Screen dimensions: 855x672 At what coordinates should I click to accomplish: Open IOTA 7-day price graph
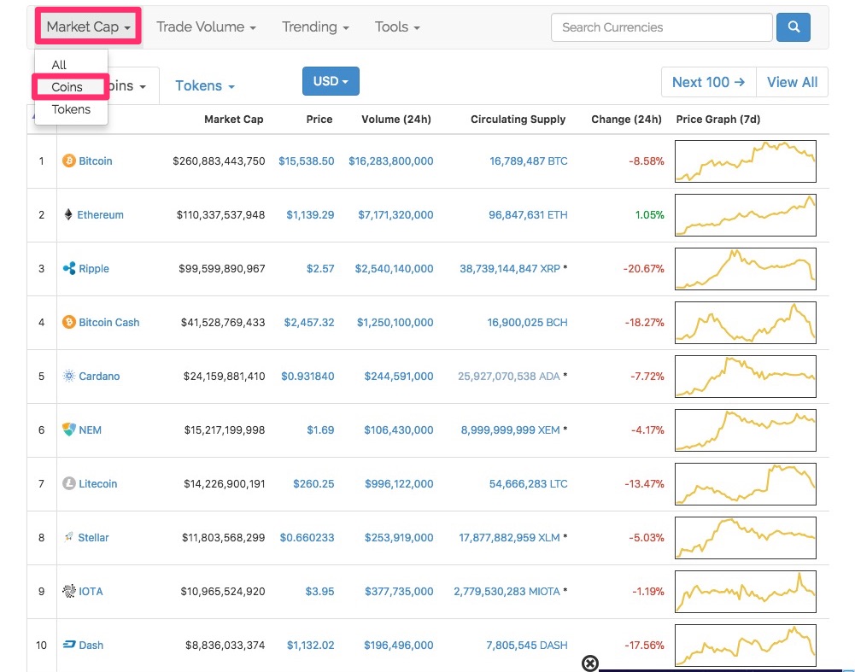[746, 592]
